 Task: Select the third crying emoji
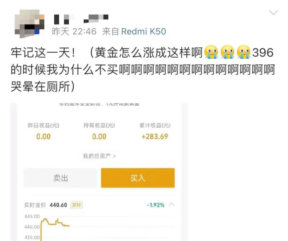click(243, 52)
